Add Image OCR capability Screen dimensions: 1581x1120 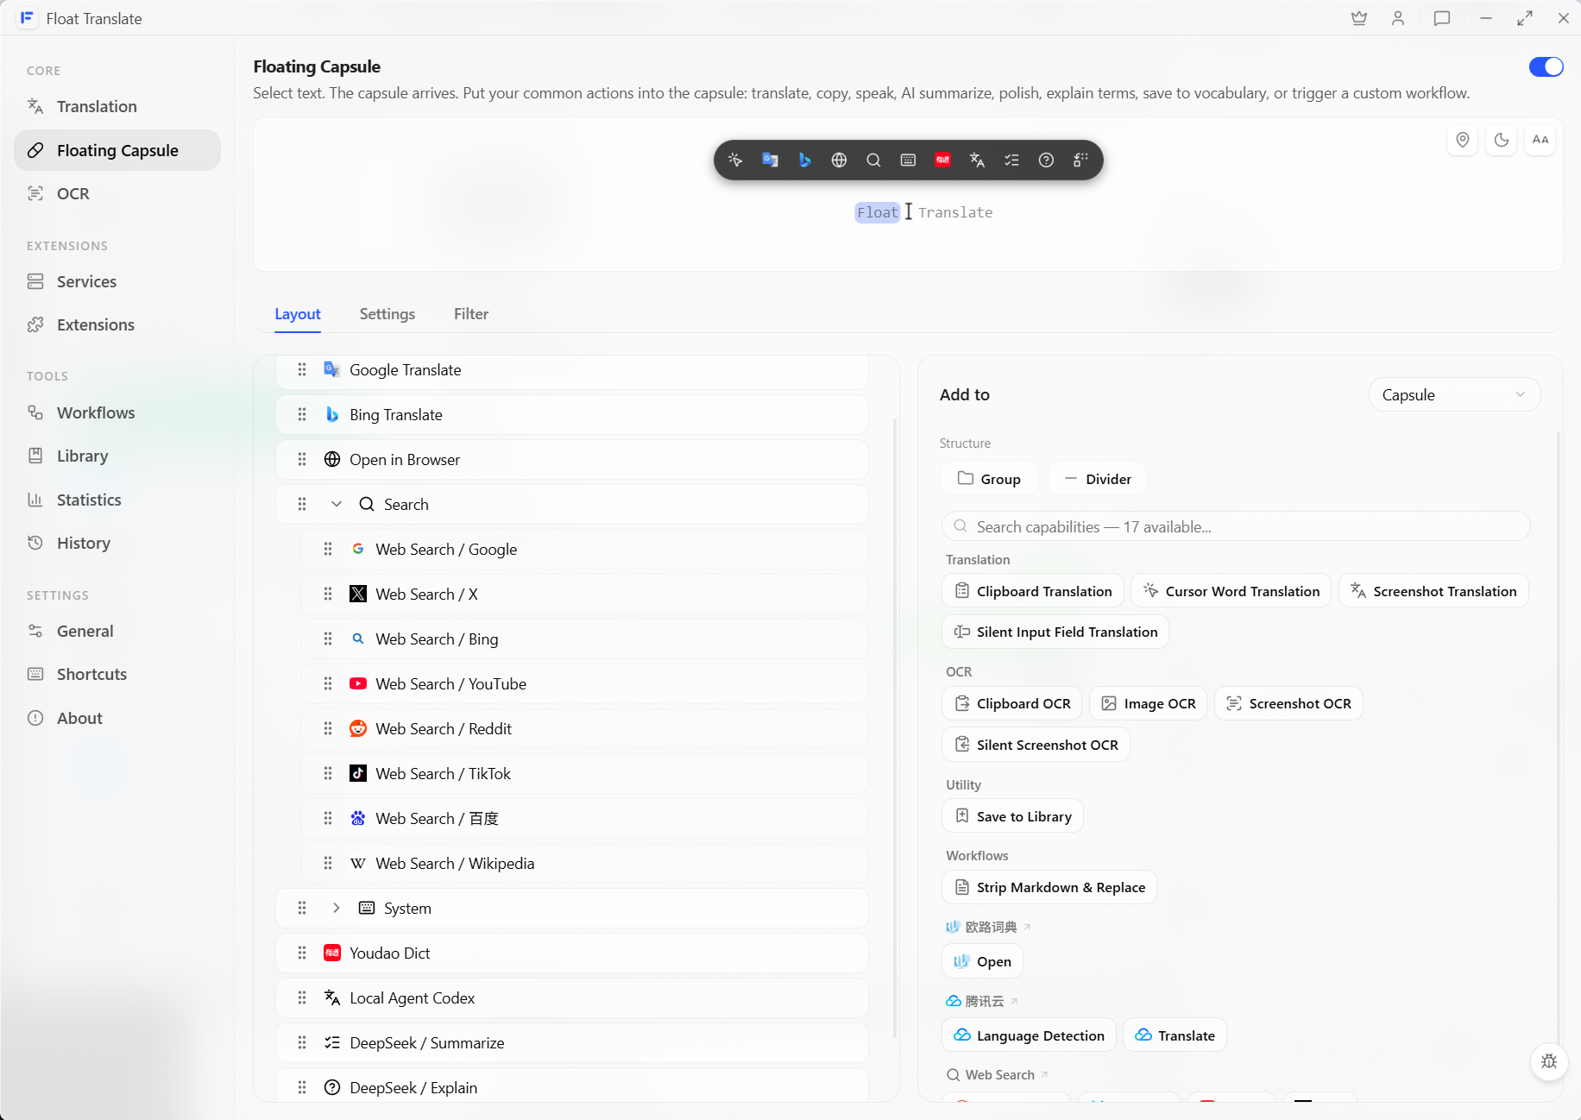pyautogui.click(x=1148, y=703)
